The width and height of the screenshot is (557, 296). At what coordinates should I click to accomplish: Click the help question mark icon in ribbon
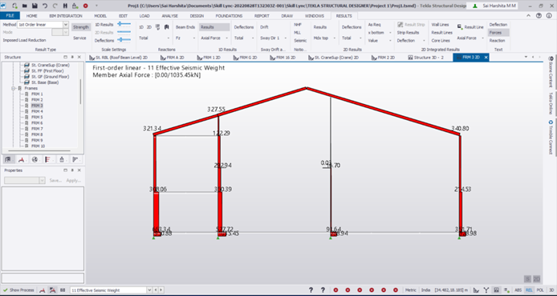[539, 15]
